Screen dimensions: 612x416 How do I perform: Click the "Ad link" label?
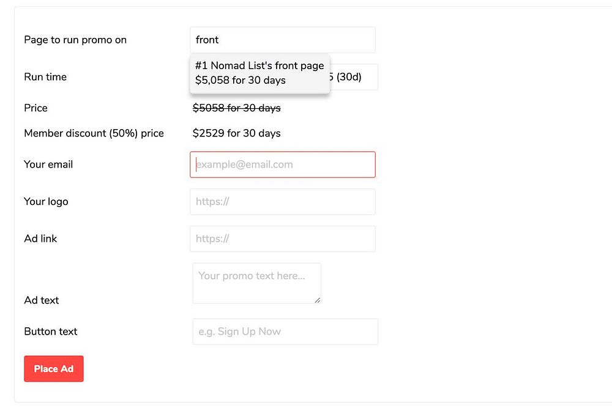pos(40,239)
